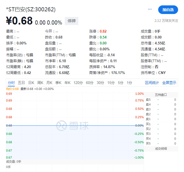Click the 卖3 order book row
The height and width of the screenshot is (172, 184).
(161, 109)
